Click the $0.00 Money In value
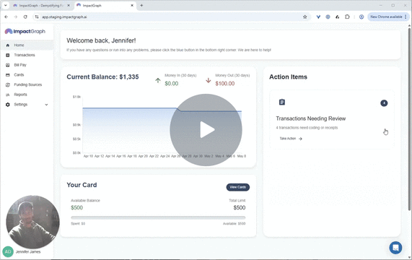Viewport: 412px width, 260px height. click(172, 84)
